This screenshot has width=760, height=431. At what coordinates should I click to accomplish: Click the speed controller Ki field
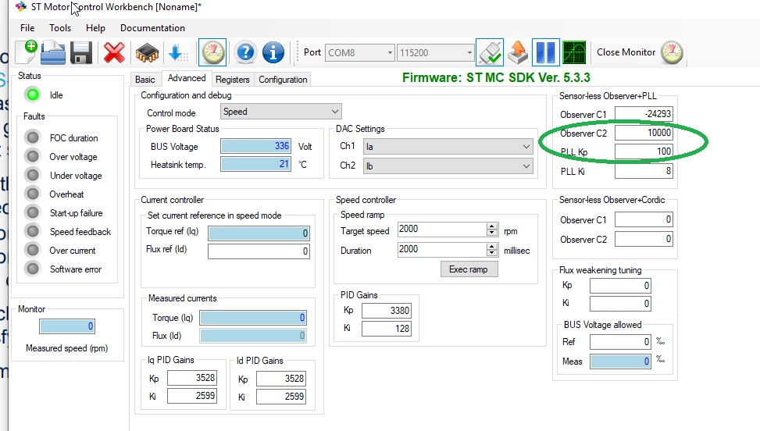tap(387, 329)
